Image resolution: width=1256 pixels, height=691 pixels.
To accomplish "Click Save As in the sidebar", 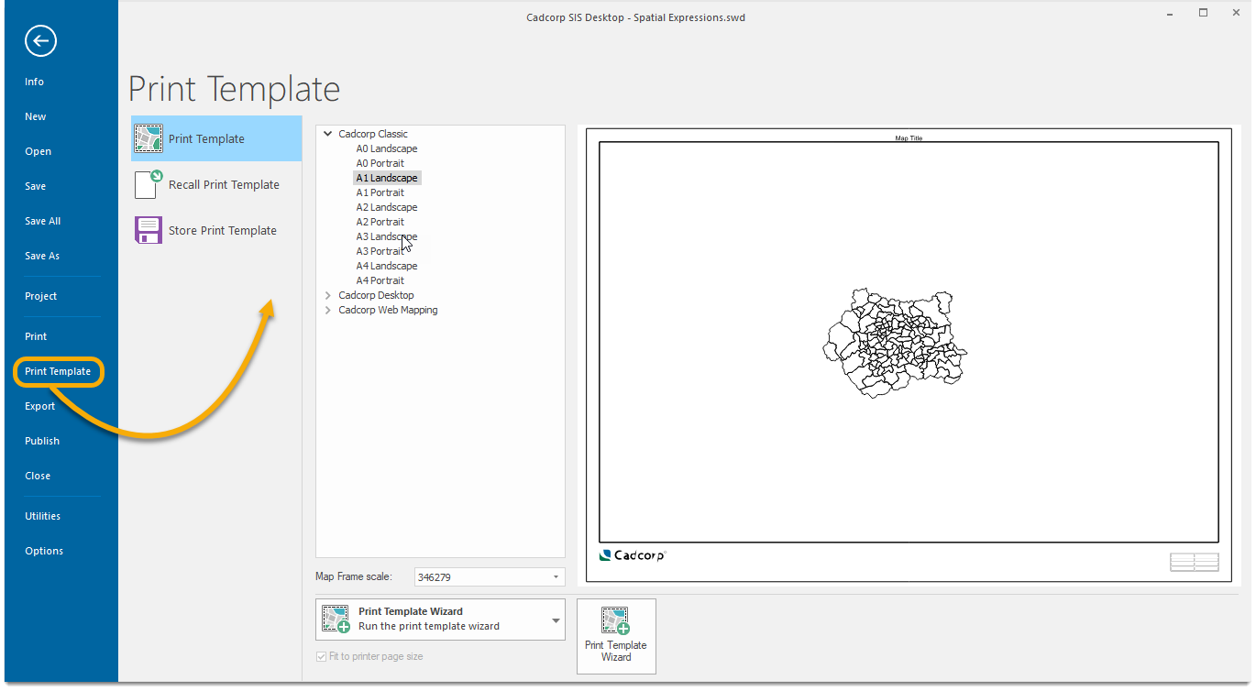I will pyautogui.click(x=42, y=256).
